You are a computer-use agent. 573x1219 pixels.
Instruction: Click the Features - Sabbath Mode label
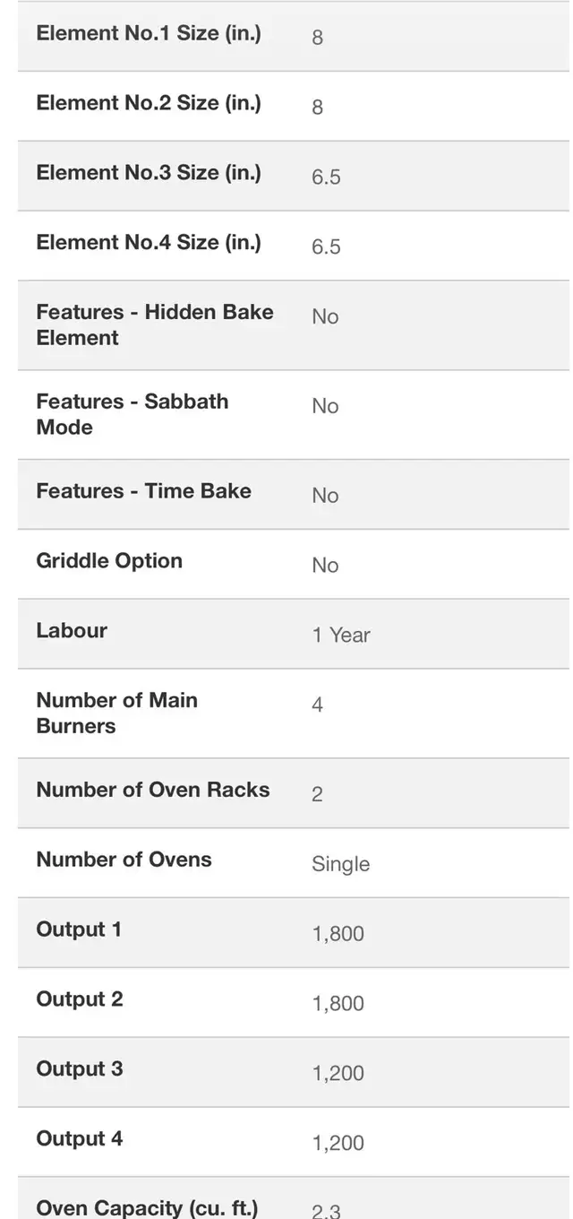pyautogui.click(x=133, y=414)
